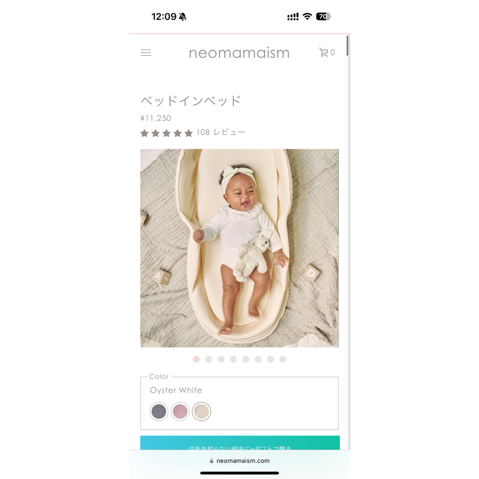Click the page scrollbar thumb
The image size is (479, 479).
(347, 46)
